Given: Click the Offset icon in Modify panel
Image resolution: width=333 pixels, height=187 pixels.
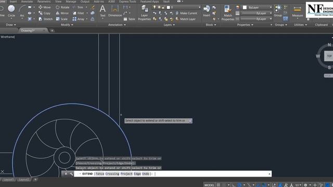Looking at the screenshot, I should click(x=93, y=19).
